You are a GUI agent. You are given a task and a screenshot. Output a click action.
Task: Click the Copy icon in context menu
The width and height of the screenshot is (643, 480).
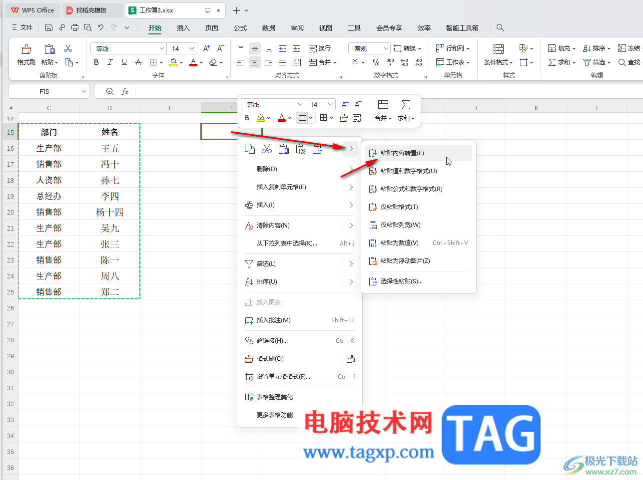[250, 149]
